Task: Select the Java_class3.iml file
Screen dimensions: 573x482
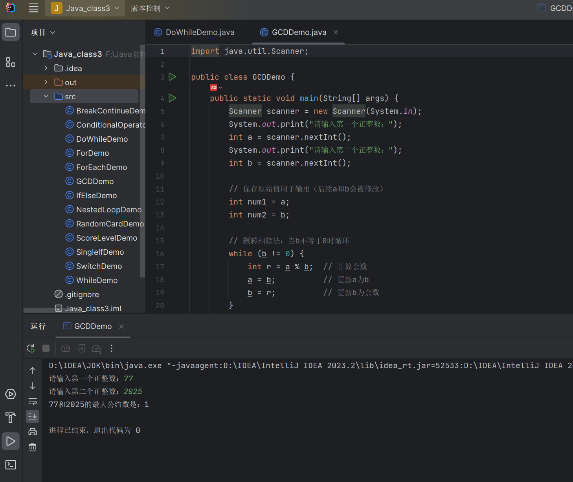Action: pos(88,309)
